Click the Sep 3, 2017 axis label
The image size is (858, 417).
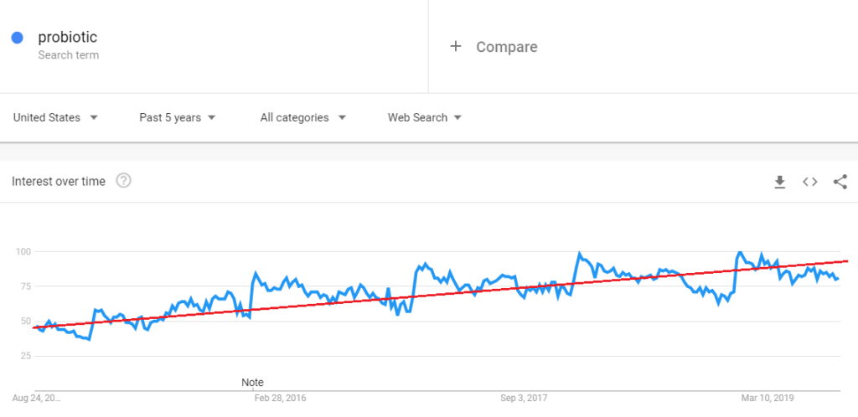point(525,399)
